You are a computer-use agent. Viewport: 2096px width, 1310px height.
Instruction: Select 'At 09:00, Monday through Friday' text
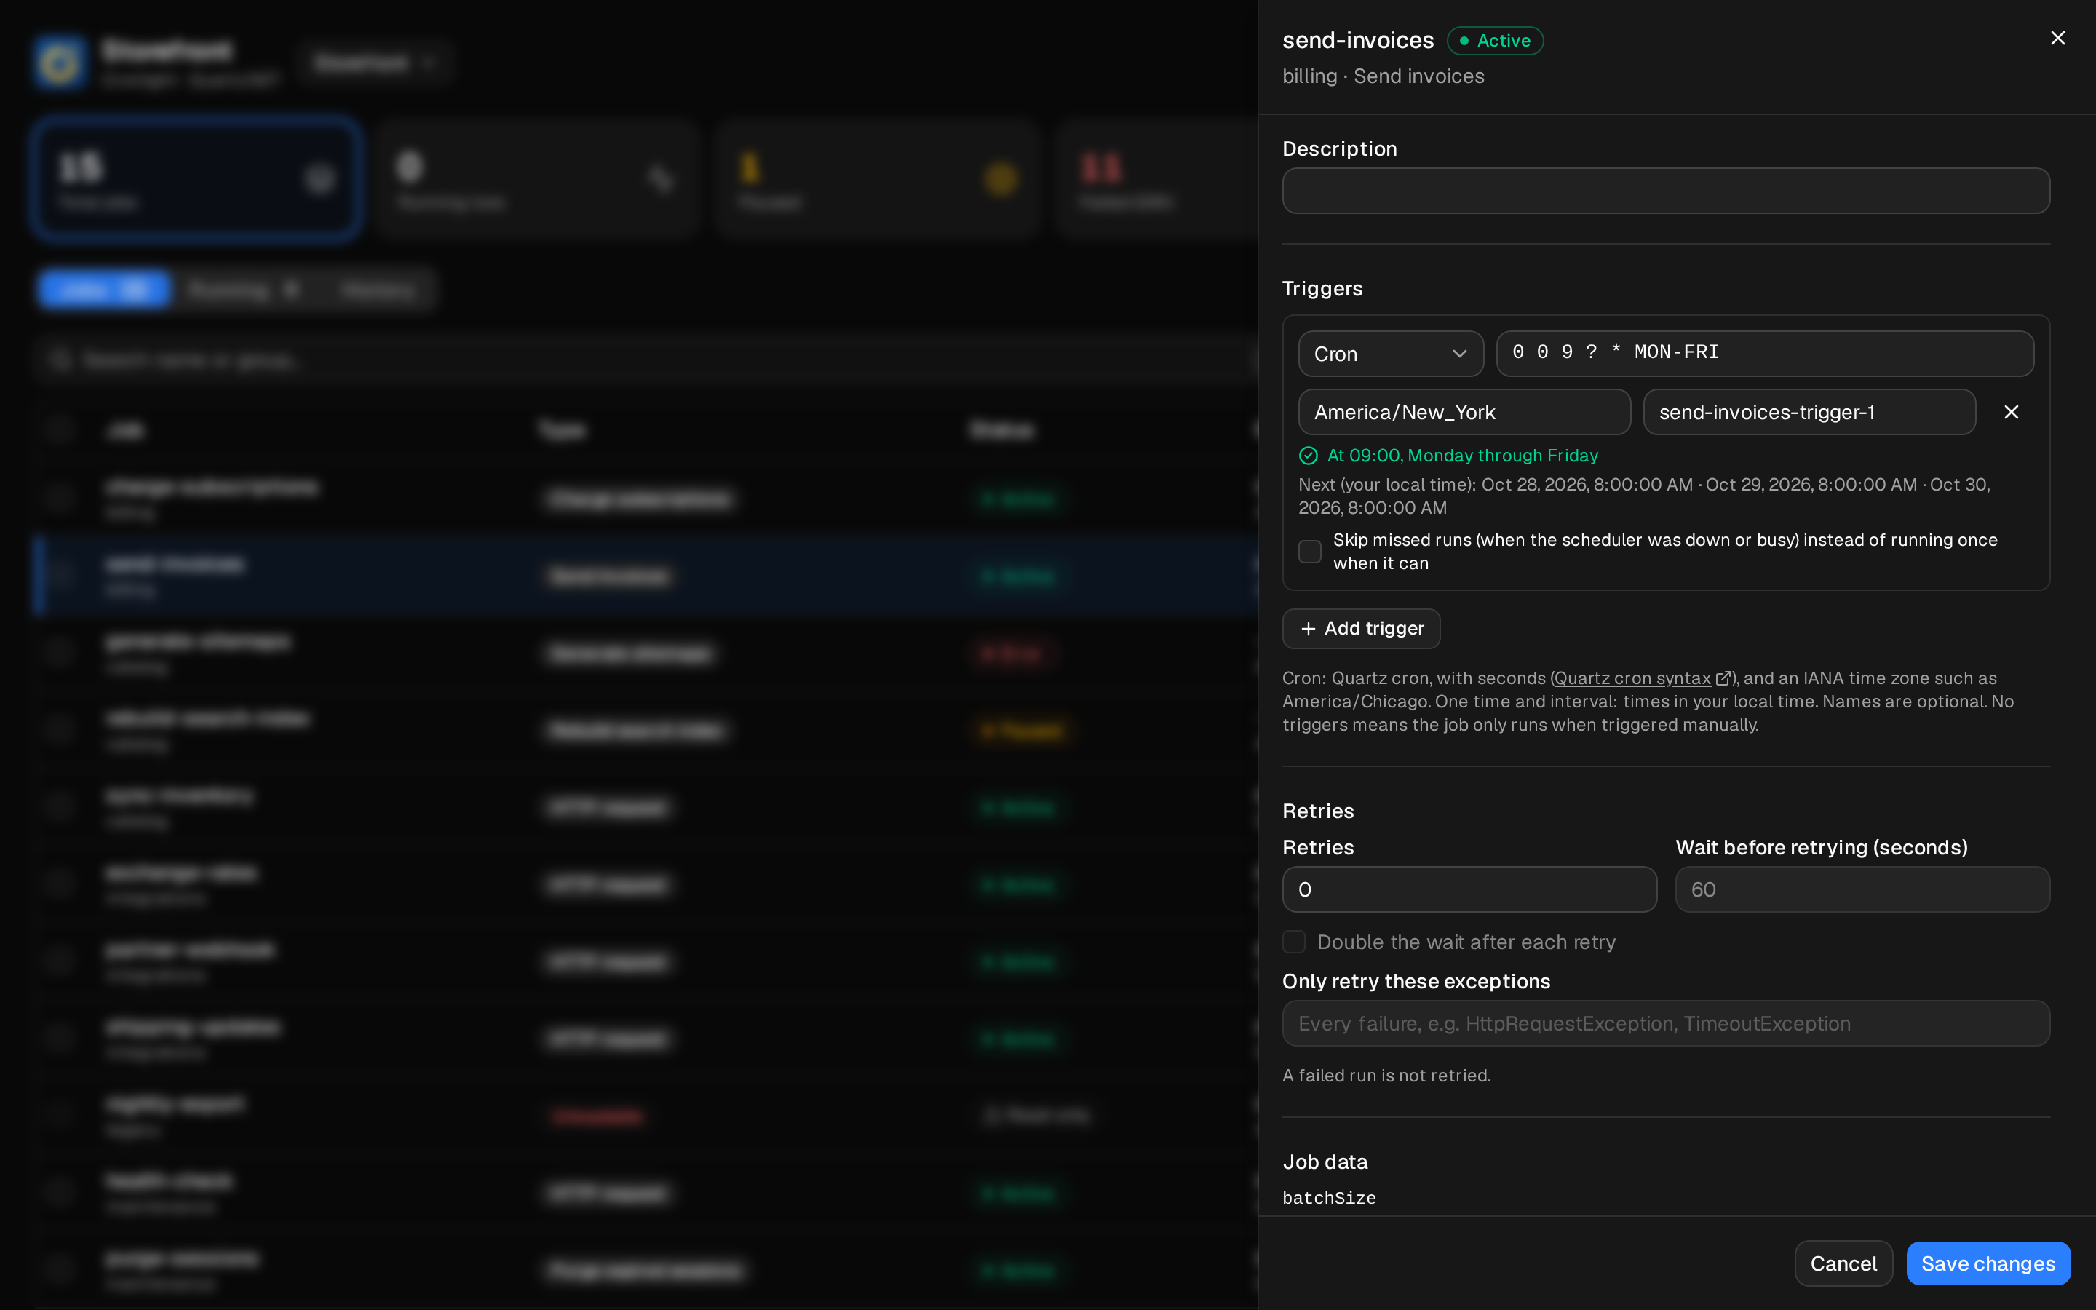tap(1463, 456)
